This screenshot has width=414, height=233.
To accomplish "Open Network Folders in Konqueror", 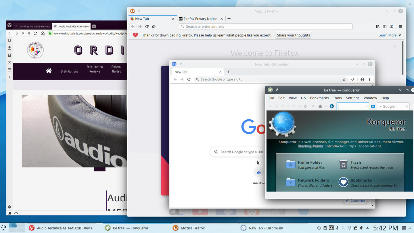I will pos(309,182).
